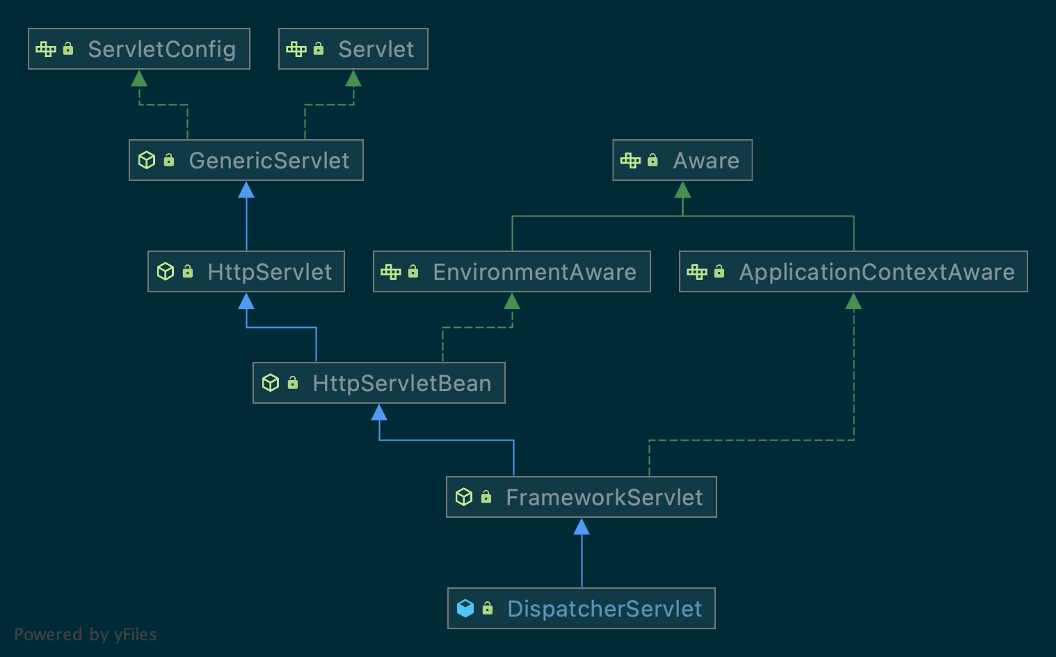Click the lock icon beside Servlet label
Viewport: 1056px width, 657px height.
(x=319, y=48)
